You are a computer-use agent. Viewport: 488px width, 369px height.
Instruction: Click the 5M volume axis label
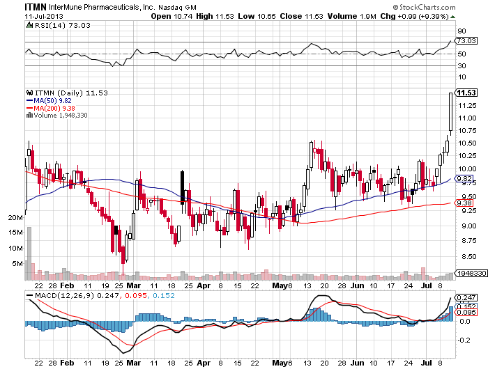click(x=17, y=263)
